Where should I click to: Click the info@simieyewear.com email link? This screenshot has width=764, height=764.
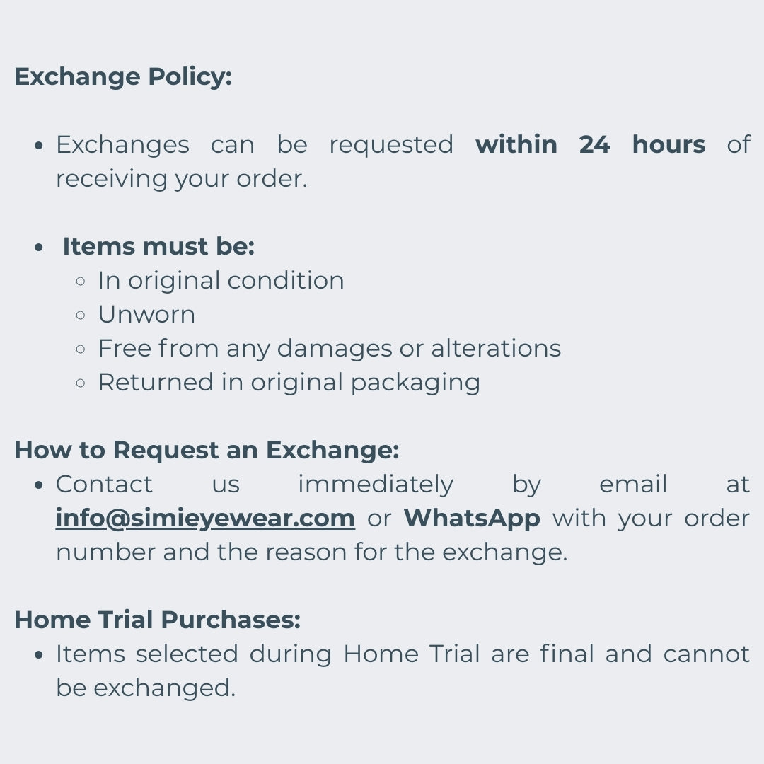tap(205, 519)
